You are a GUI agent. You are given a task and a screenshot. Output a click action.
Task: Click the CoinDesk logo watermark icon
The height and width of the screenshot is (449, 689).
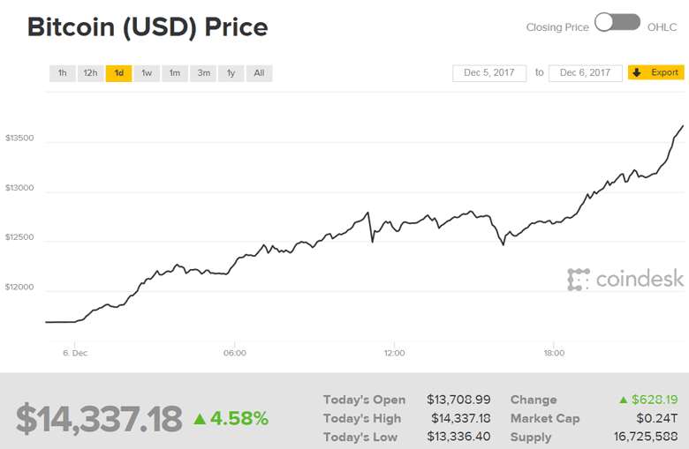[x=578, y=280]
